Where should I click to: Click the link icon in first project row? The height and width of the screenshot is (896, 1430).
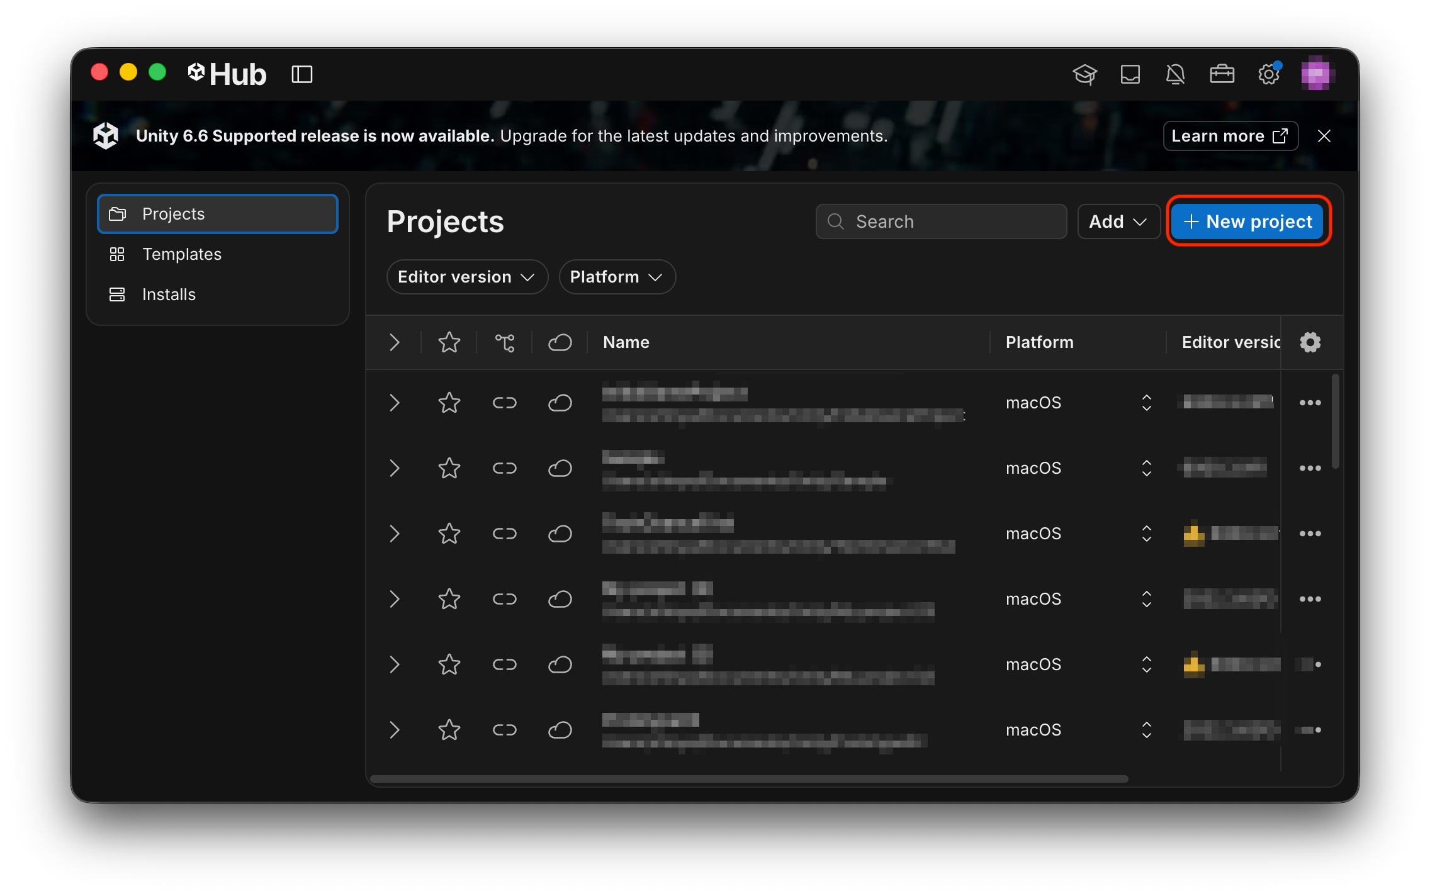[505, 403]
